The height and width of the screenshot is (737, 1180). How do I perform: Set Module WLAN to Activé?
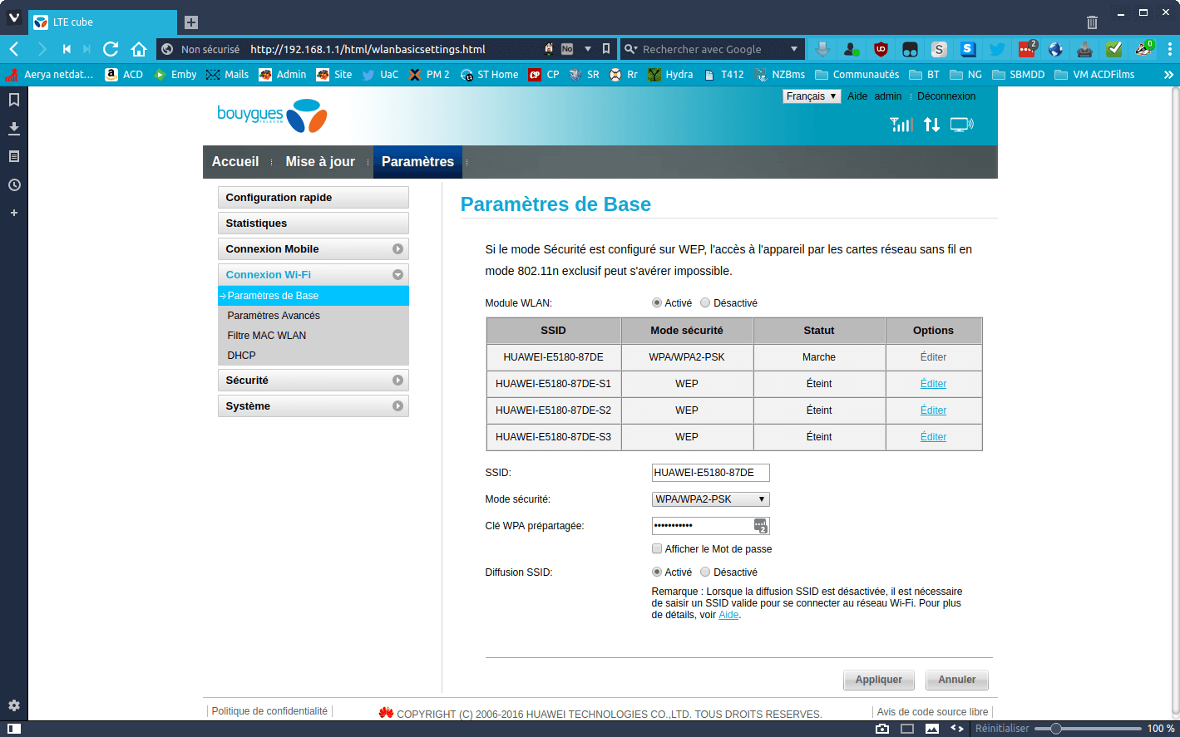coord(657,303)
